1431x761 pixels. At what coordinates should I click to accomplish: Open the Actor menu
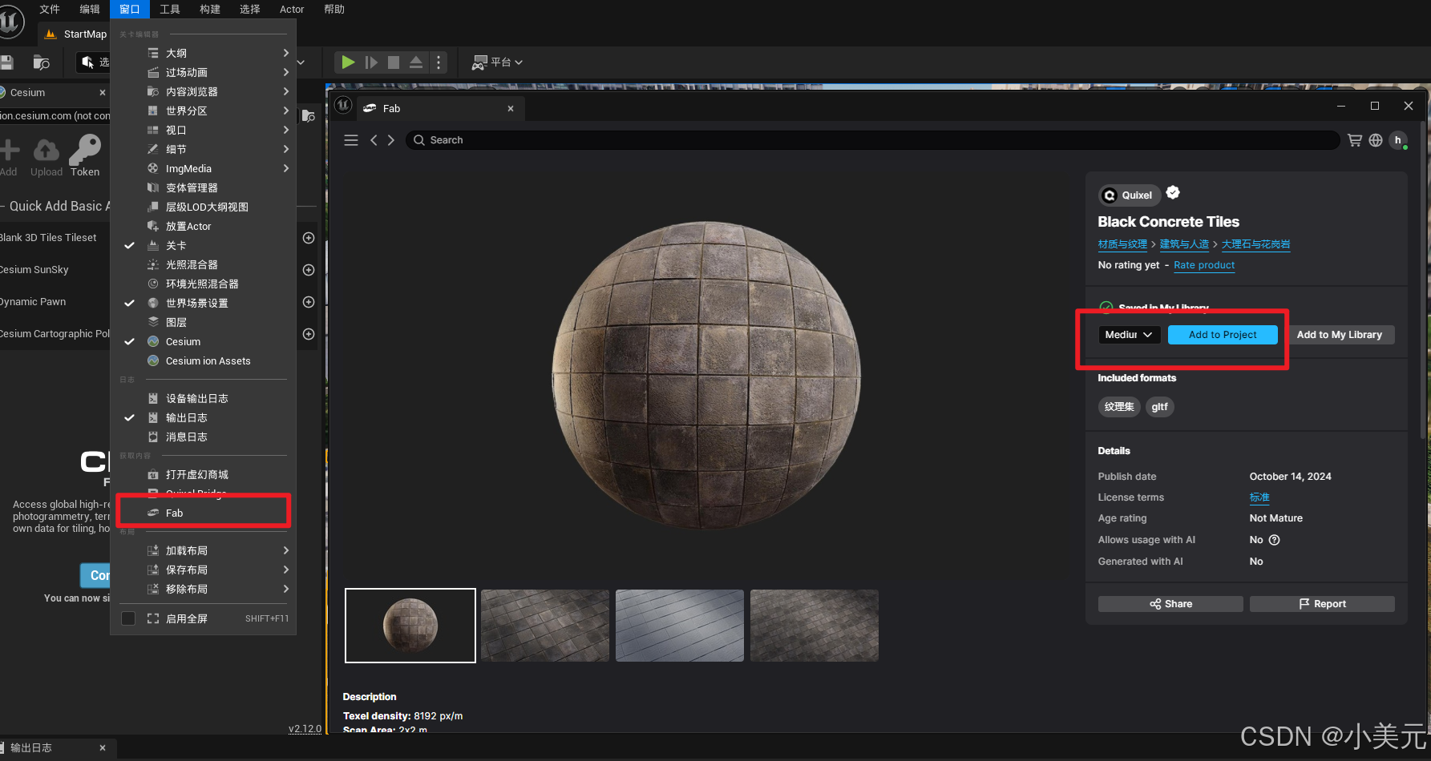tap(292, 9)
